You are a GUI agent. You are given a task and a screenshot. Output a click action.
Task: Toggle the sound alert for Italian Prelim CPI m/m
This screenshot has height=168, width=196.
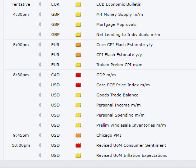click(40, 64)
